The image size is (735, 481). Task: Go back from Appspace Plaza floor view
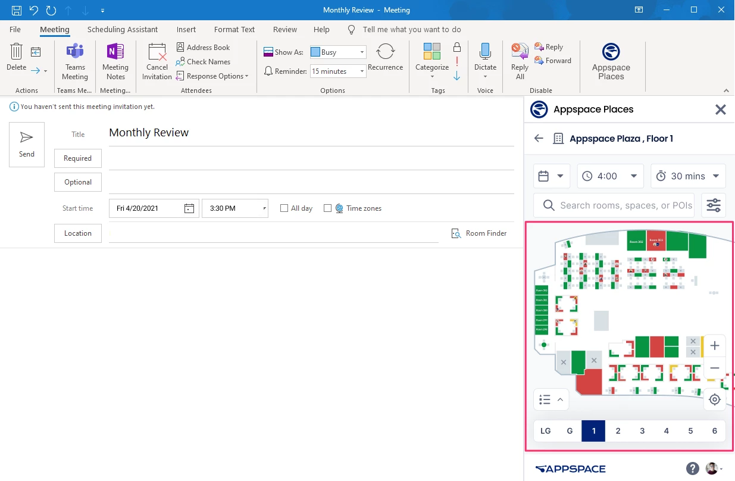coord(539,138)
